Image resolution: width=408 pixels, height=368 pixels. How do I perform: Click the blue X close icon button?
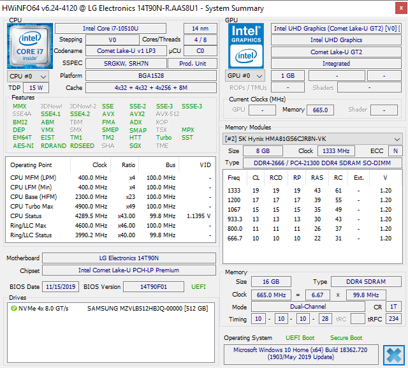[x=394, y=354]
